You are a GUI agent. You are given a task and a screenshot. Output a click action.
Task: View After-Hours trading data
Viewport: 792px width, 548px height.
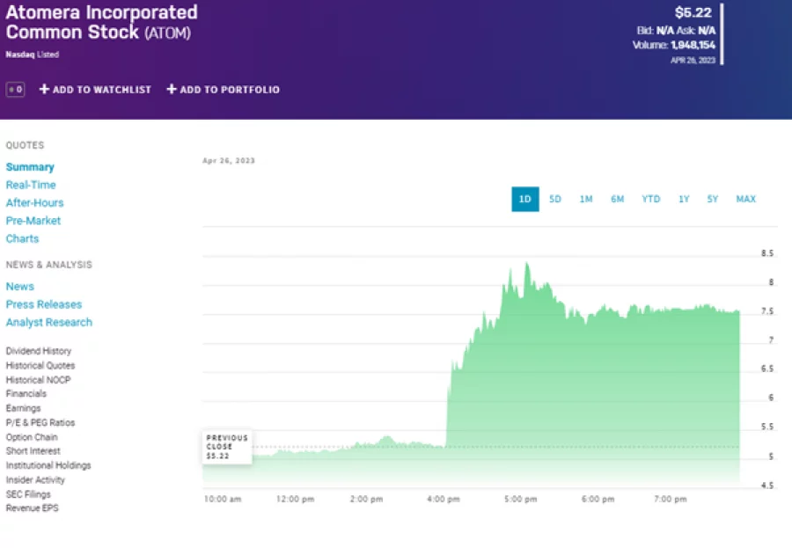(x=35, y=202)
